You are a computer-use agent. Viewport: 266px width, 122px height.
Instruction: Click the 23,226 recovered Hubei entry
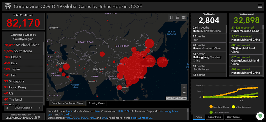[x=246, y=29]
